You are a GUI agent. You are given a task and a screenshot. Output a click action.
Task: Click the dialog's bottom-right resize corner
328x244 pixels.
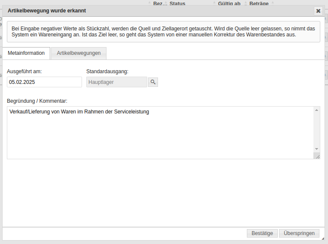[x=322, y=238]
